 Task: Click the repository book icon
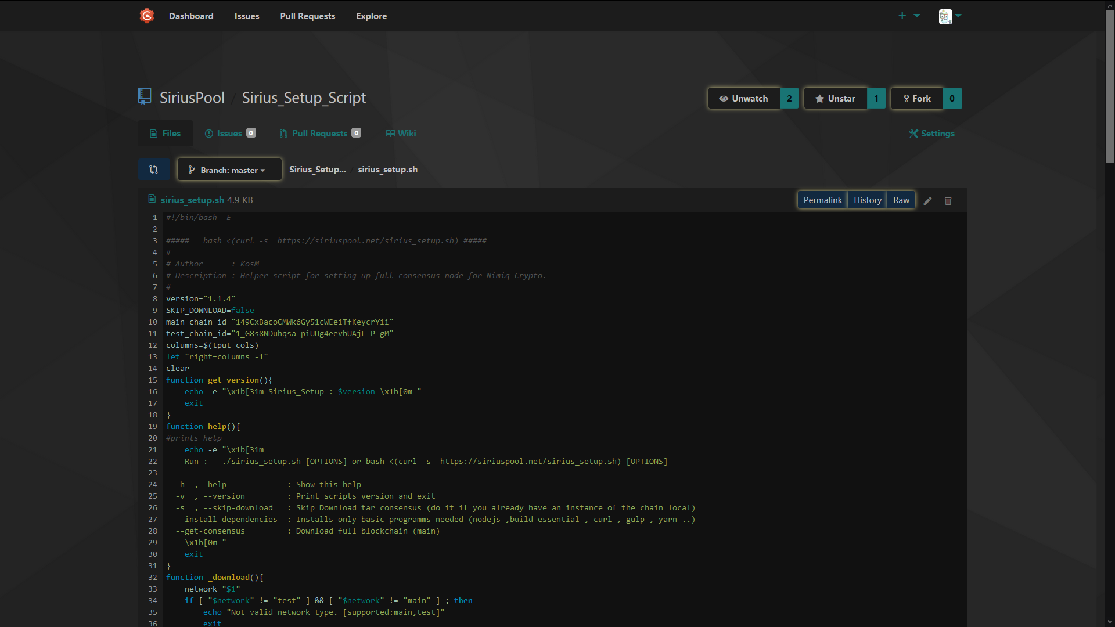[x=145, y=96]
